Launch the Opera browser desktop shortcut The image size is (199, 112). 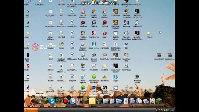pos(105,33)
